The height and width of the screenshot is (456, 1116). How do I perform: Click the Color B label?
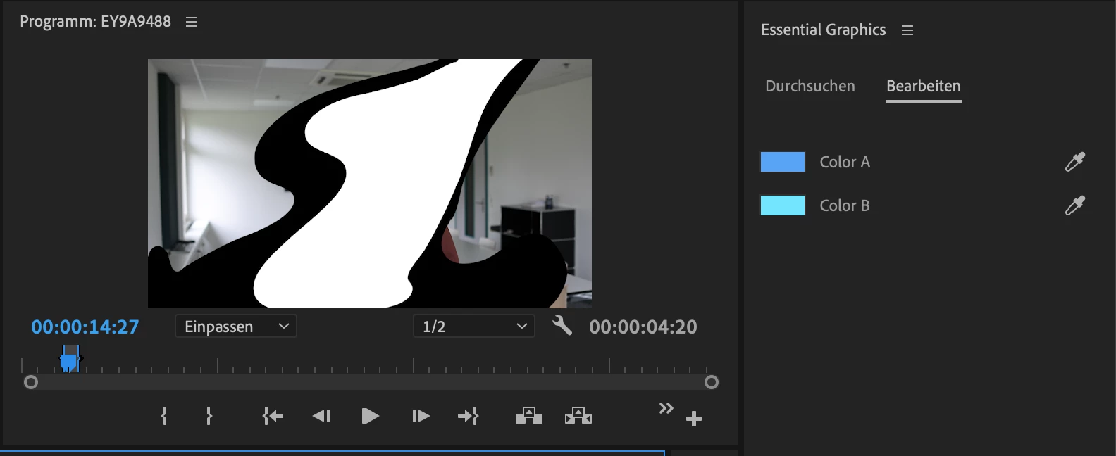click(845, 205)
